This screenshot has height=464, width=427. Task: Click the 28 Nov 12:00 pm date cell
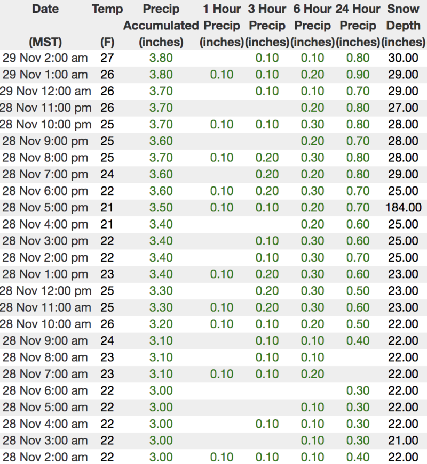[45, 290]
